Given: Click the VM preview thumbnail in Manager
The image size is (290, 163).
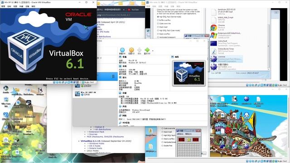Looking at the screenshot, I should 189,73.
